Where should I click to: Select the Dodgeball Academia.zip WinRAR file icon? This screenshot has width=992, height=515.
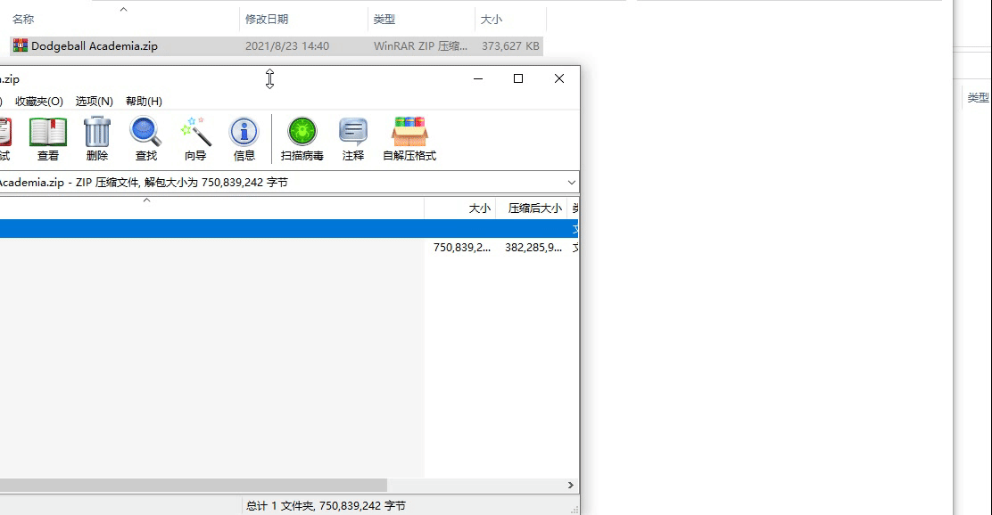tap(21, 45)
